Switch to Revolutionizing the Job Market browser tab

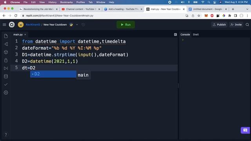point(38,9)
